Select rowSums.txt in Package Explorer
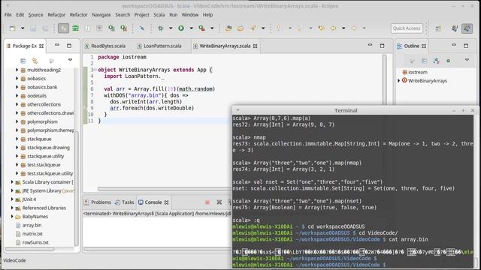 (35, 242)
